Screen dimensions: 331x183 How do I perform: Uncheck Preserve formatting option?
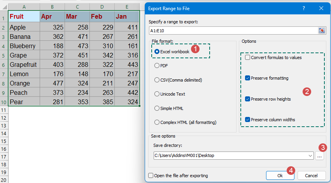pyautogui.click(x=248, y=78)
